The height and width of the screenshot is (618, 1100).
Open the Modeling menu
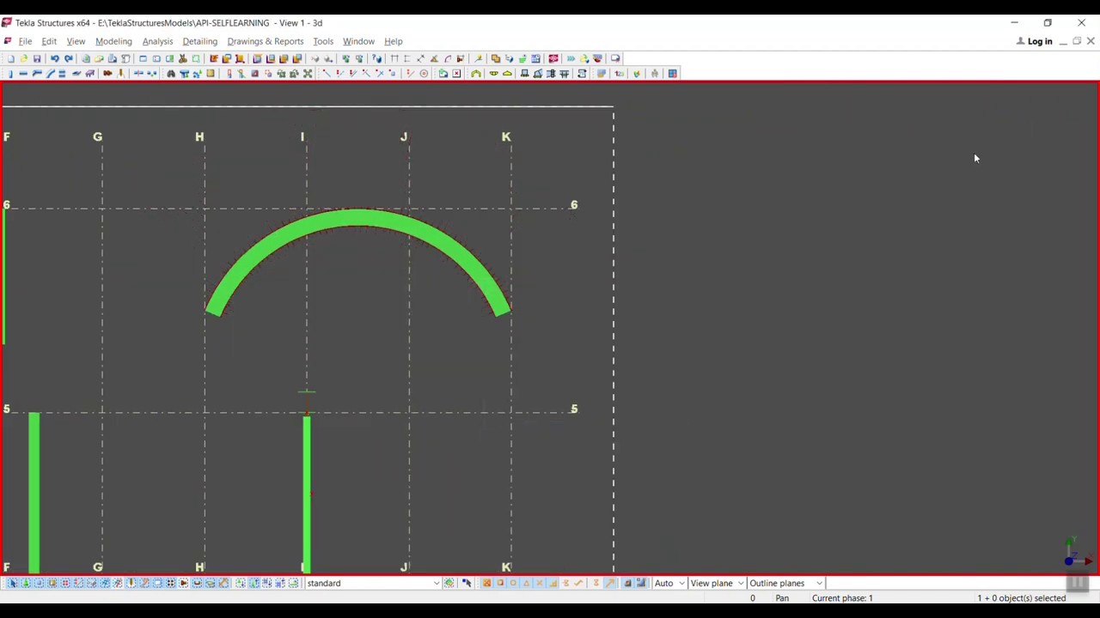tap(113, 41)
